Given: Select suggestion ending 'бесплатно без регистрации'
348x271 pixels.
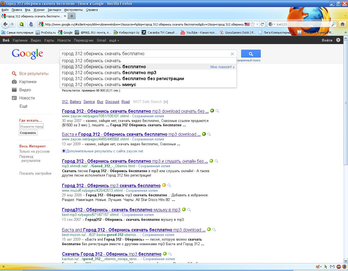Looking at the screenshot, I should (x=148, y=78).
